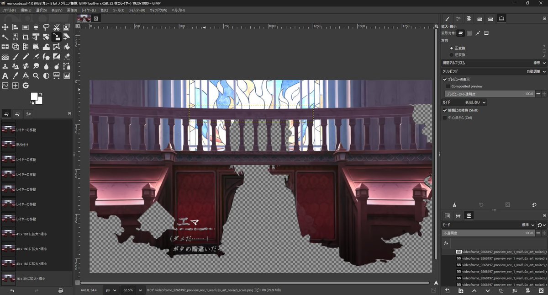Select the Move tool in the toolbox

5,27
